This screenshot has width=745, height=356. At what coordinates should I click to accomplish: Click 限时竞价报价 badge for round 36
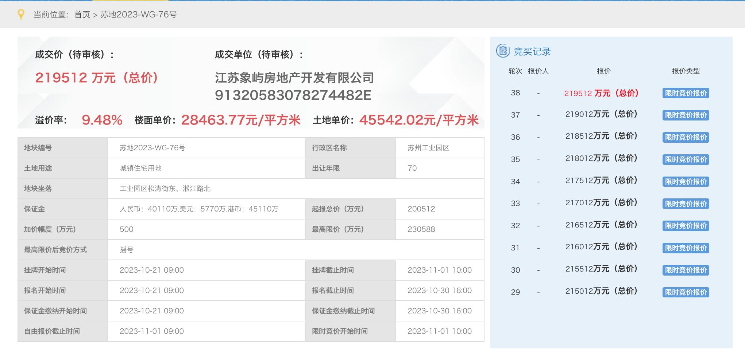(x=686, y=137)
